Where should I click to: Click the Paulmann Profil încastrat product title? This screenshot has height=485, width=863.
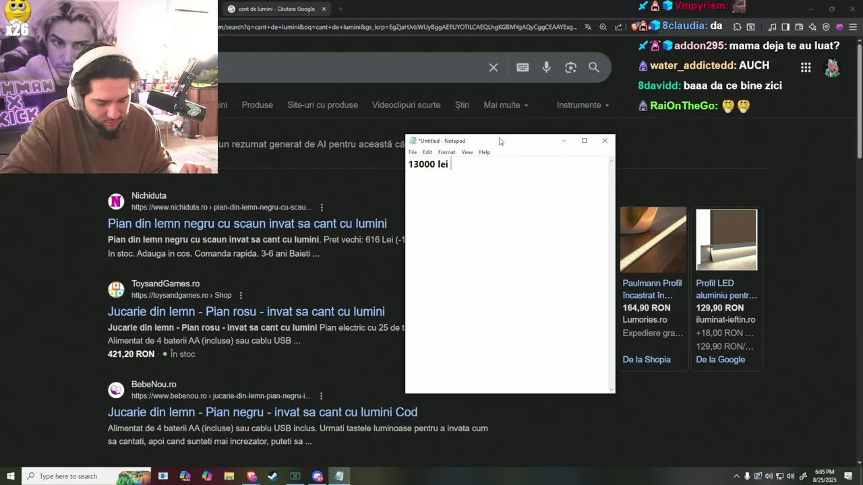tap(652, 289)
